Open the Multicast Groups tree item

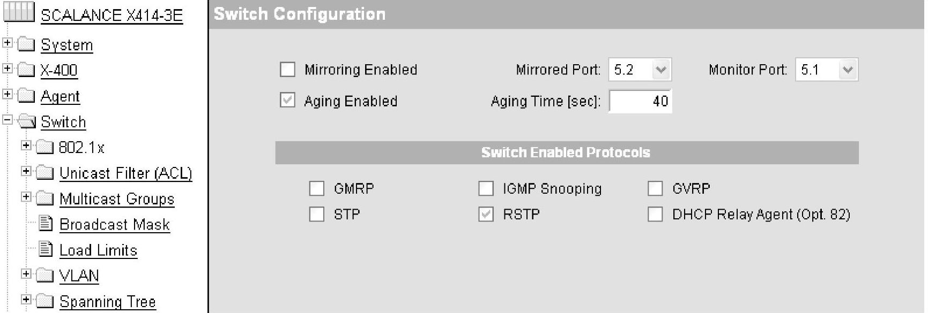tap(117, 199)
